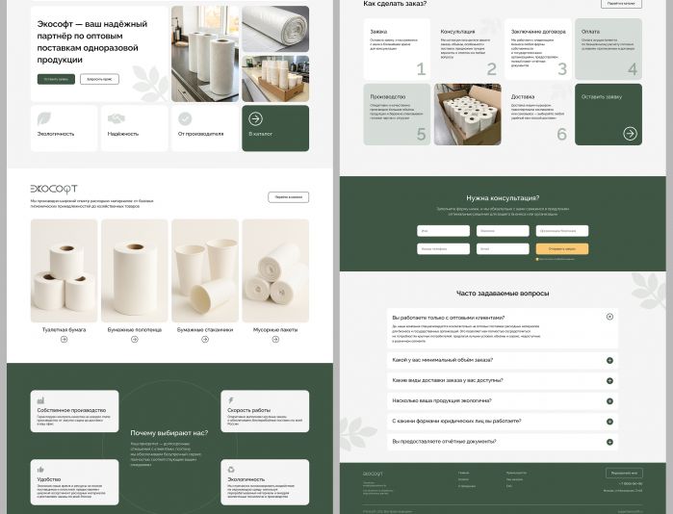This screenshot has width=673, height=514.
Task: Click the lightning icon on Скорость работы card
Action: tap(231, 400)
